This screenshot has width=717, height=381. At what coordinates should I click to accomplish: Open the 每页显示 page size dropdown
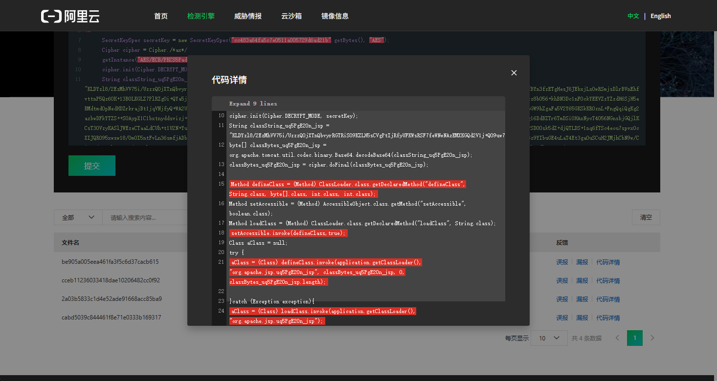[549, 338]
